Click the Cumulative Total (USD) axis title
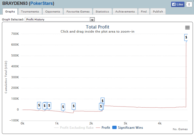This screenshot has width=194, height=135. (6, 77)
